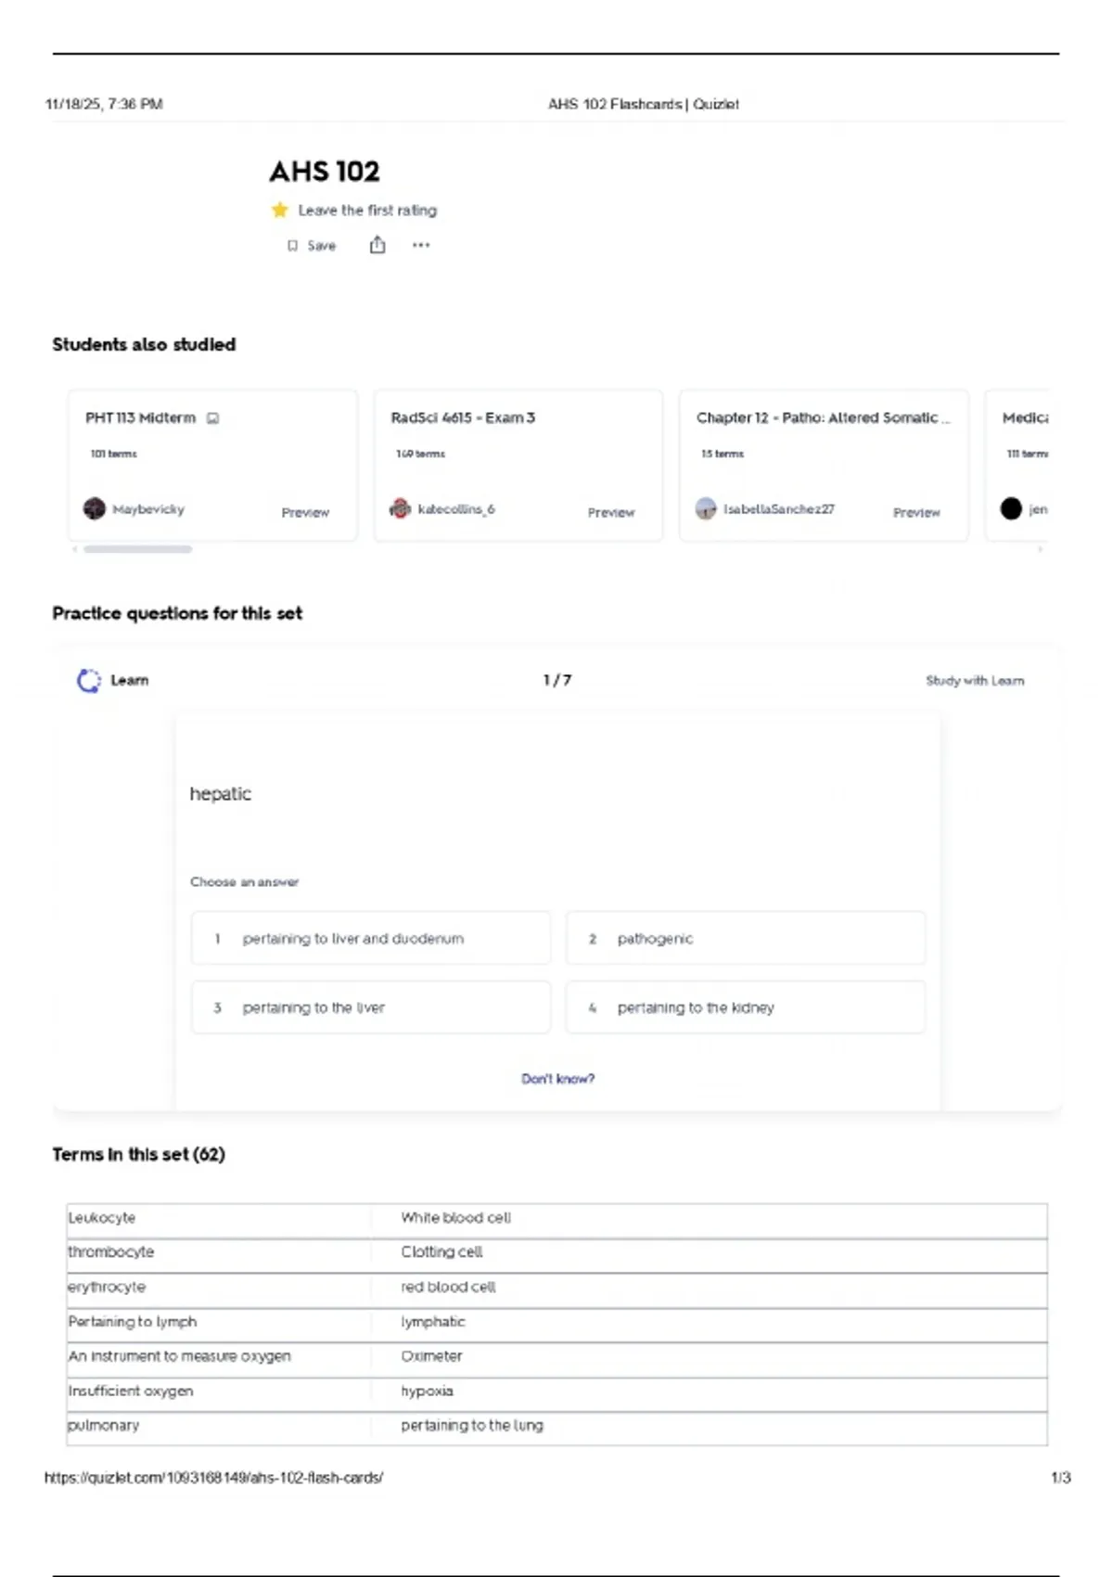Click the 'Study with Learn' link

975,681
